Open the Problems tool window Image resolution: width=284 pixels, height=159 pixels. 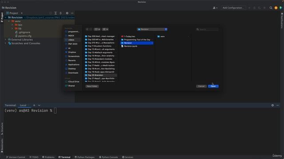48,157
